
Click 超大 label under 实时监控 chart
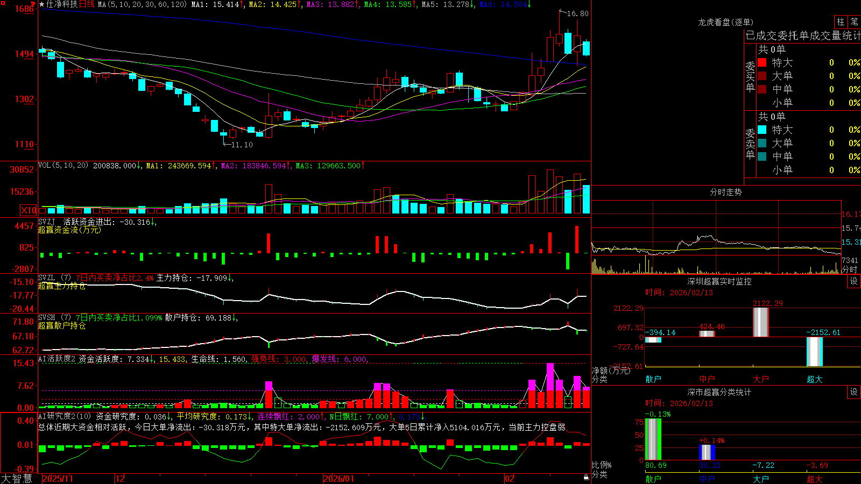pos(815,379)
